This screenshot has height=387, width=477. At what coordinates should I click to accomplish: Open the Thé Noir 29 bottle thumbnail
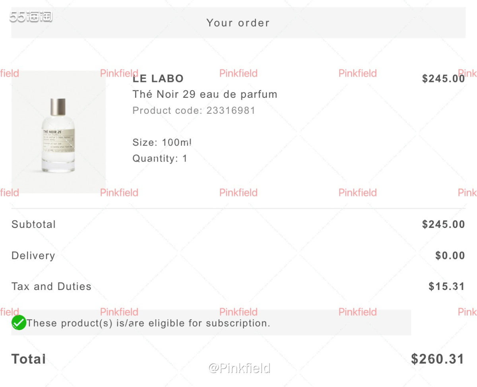(x=58, y=132)
